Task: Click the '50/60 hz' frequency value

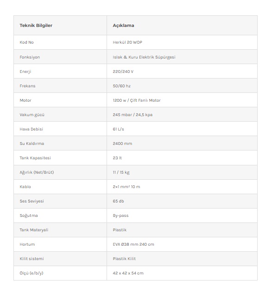Action: coord(121,86)
